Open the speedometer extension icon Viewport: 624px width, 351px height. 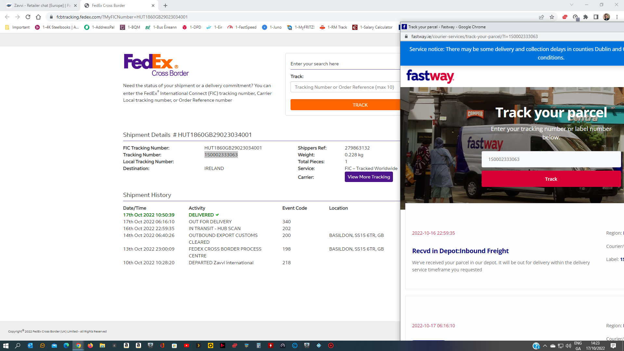575,17
